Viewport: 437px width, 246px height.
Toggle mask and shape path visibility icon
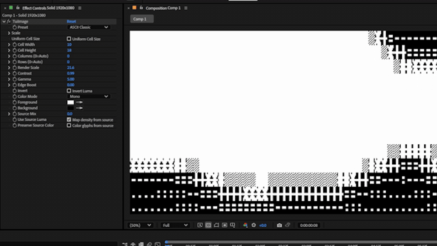tap(216, 225)
